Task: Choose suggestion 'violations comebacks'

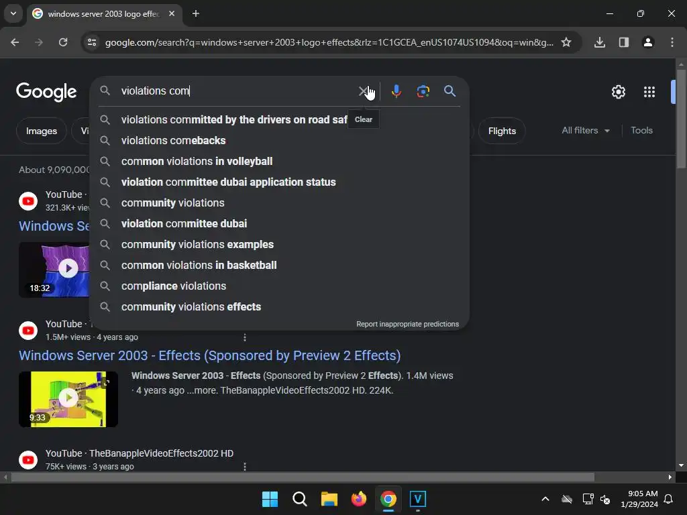Action: pyautogui.click(x=279, y=141)
